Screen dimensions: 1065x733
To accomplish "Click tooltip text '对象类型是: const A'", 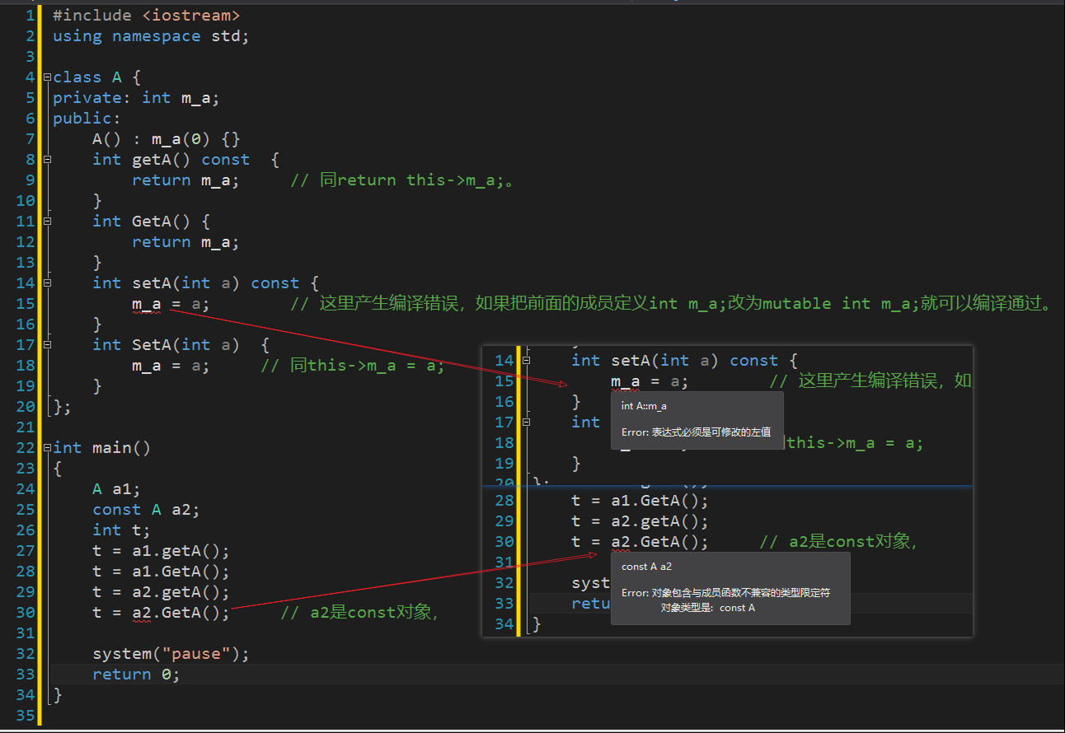I will (708, 608).
